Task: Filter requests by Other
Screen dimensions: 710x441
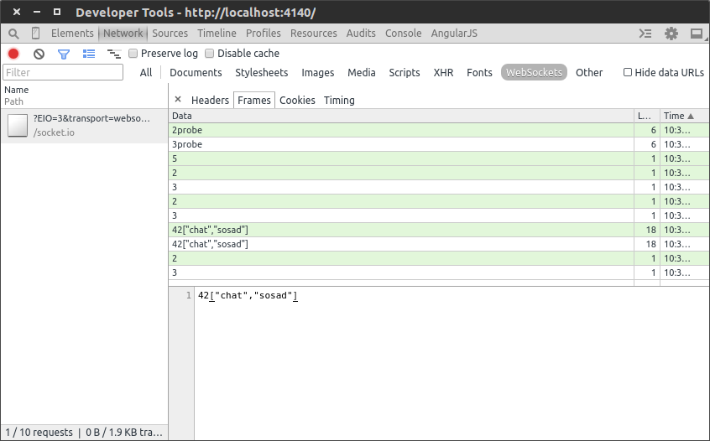Action: [589, 72]
